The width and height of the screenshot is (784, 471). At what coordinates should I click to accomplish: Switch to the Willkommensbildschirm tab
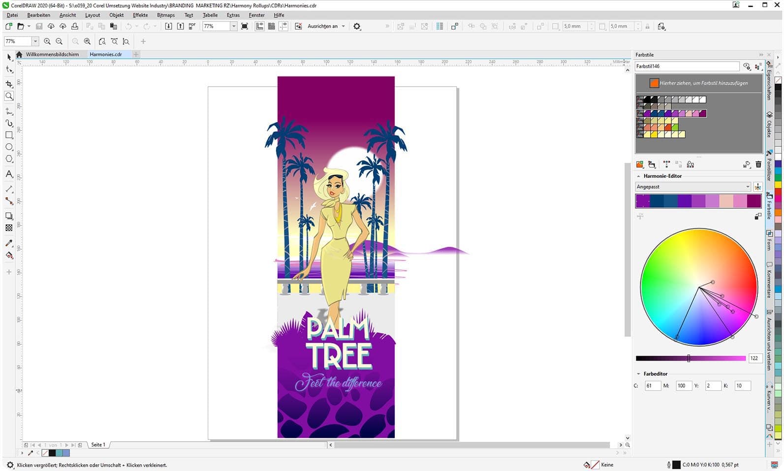click(x=52, y=54)
